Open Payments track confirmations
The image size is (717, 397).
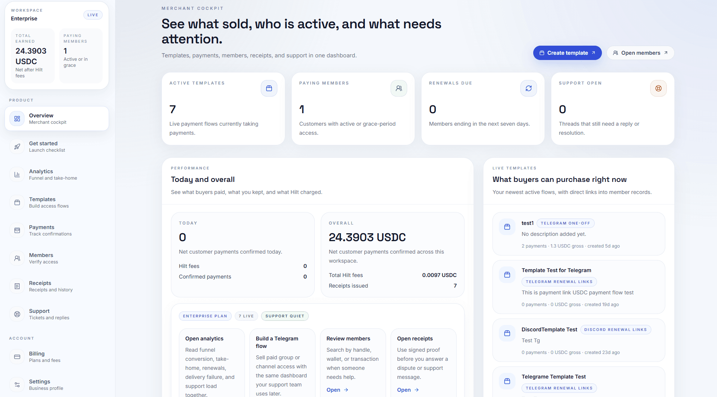[57, 230]
